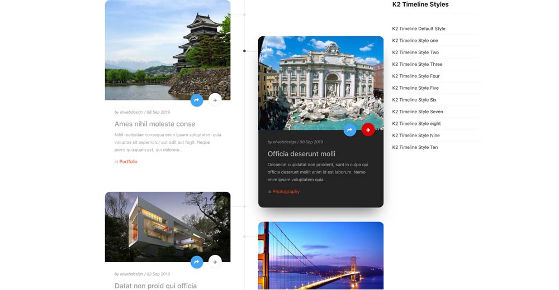Click the K2 Timeline Styles heading
Viewport: 559px width, 290px height.
tap(420, 4)
